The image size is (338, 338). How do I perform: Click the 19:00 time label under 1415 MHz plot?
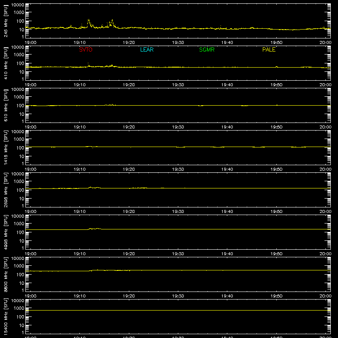pyautogui.click(x=30, y=169)
